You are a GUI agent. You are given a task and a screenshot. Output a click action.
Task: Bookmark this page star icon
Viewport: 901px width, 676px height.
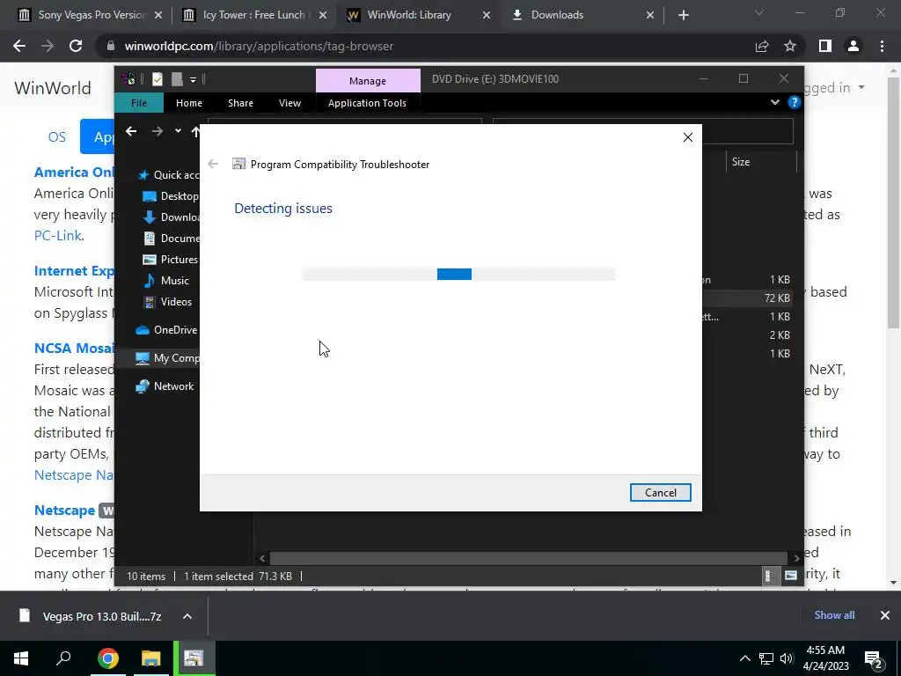(790, 46)
